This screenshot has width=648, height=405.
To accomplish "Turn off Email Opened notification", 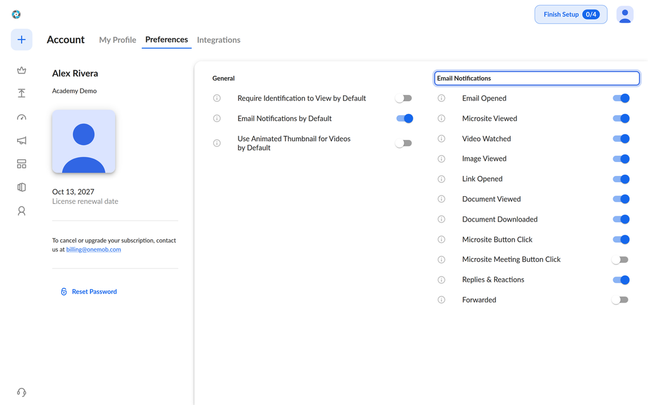I will pyautogui.click(x=621, y=98).
